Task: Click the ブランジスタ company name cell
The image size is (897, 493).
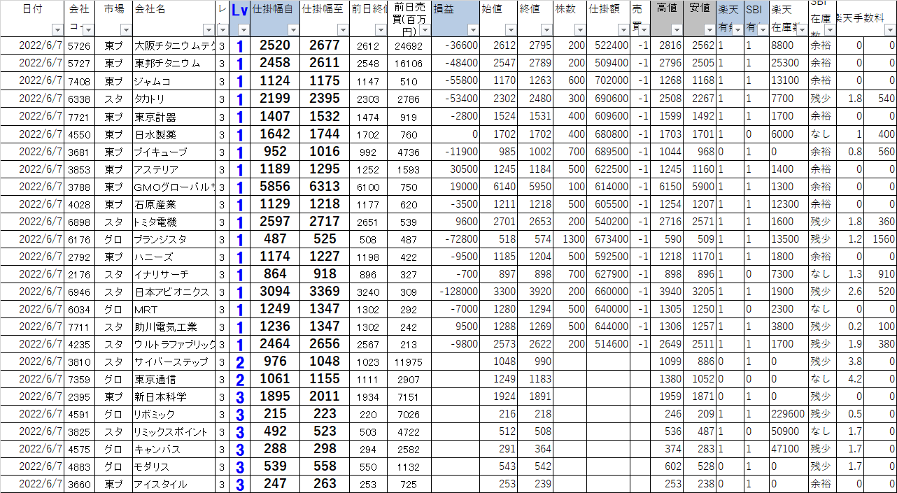Action: point(174,239)
